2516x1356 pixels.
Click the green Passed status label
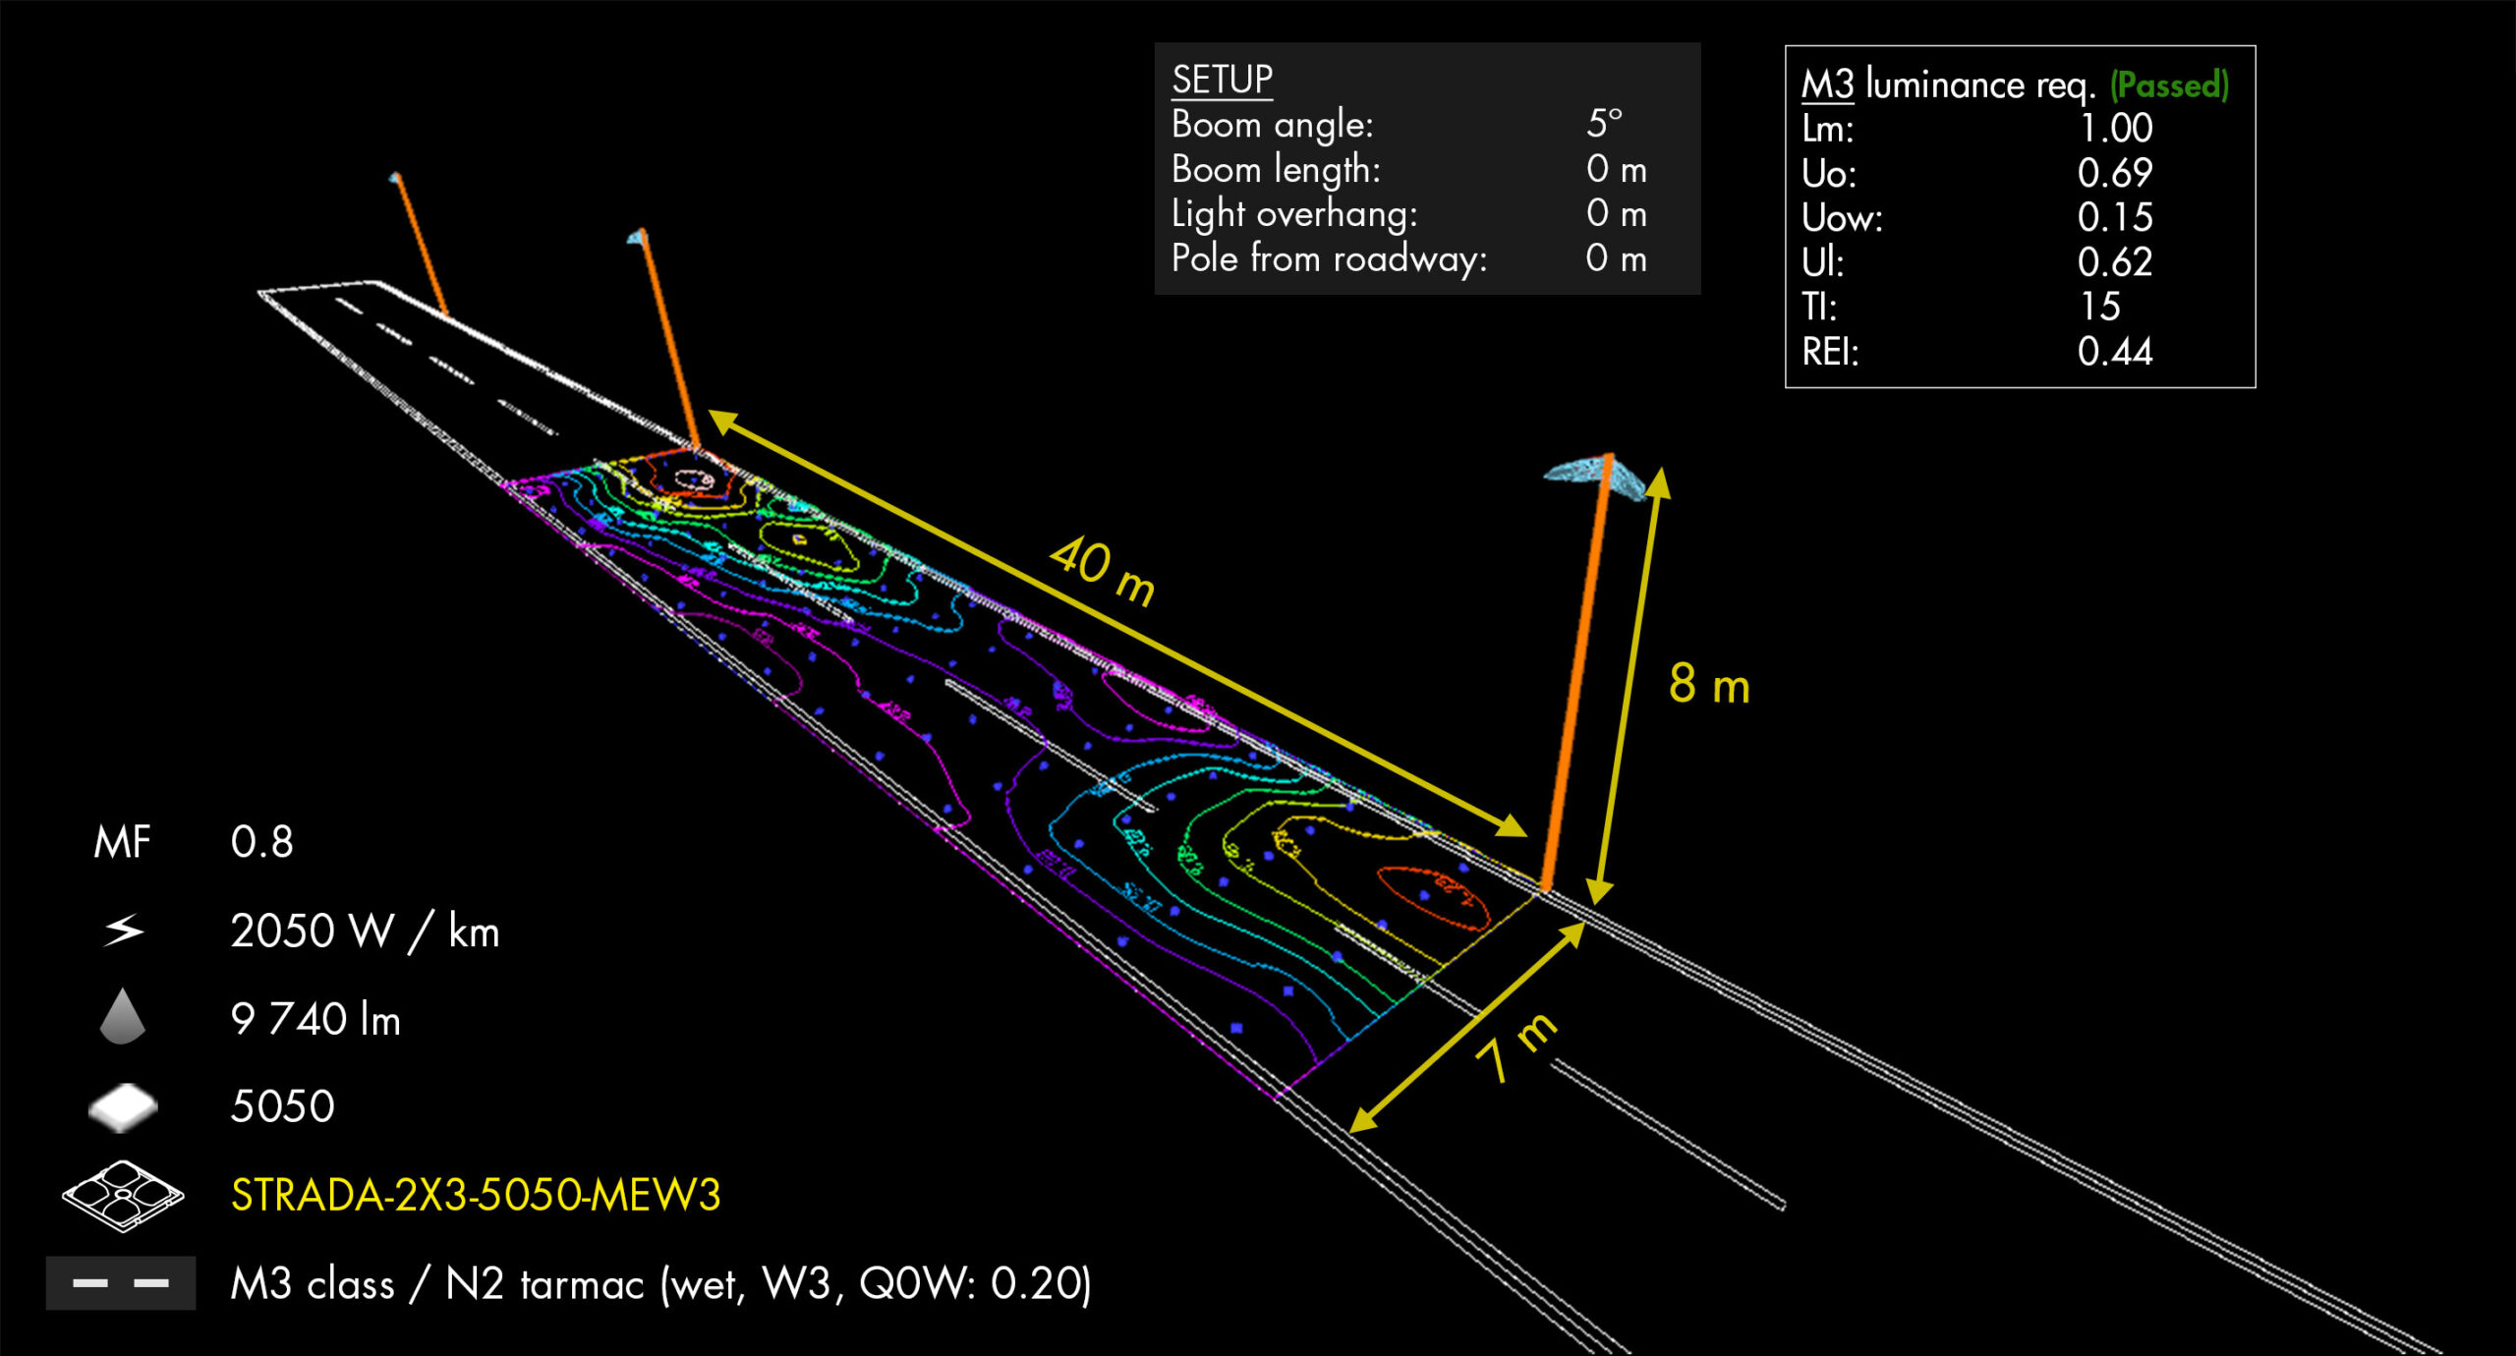pyautogui.click(x=2169, y=85)
